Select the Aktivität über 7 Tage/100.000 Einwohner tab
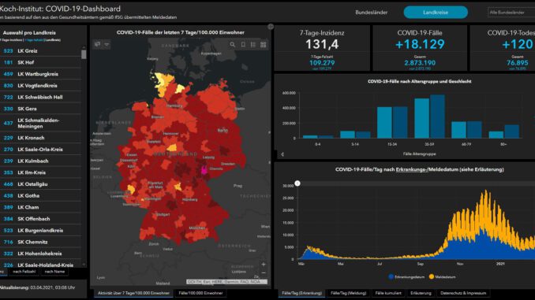 pos(133,293)
